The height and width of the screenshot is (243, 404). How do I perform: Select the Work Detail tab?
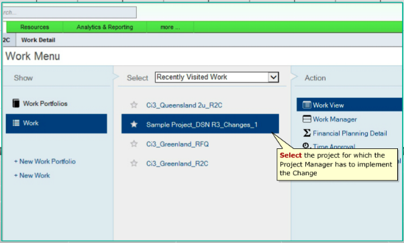(38, 40)
